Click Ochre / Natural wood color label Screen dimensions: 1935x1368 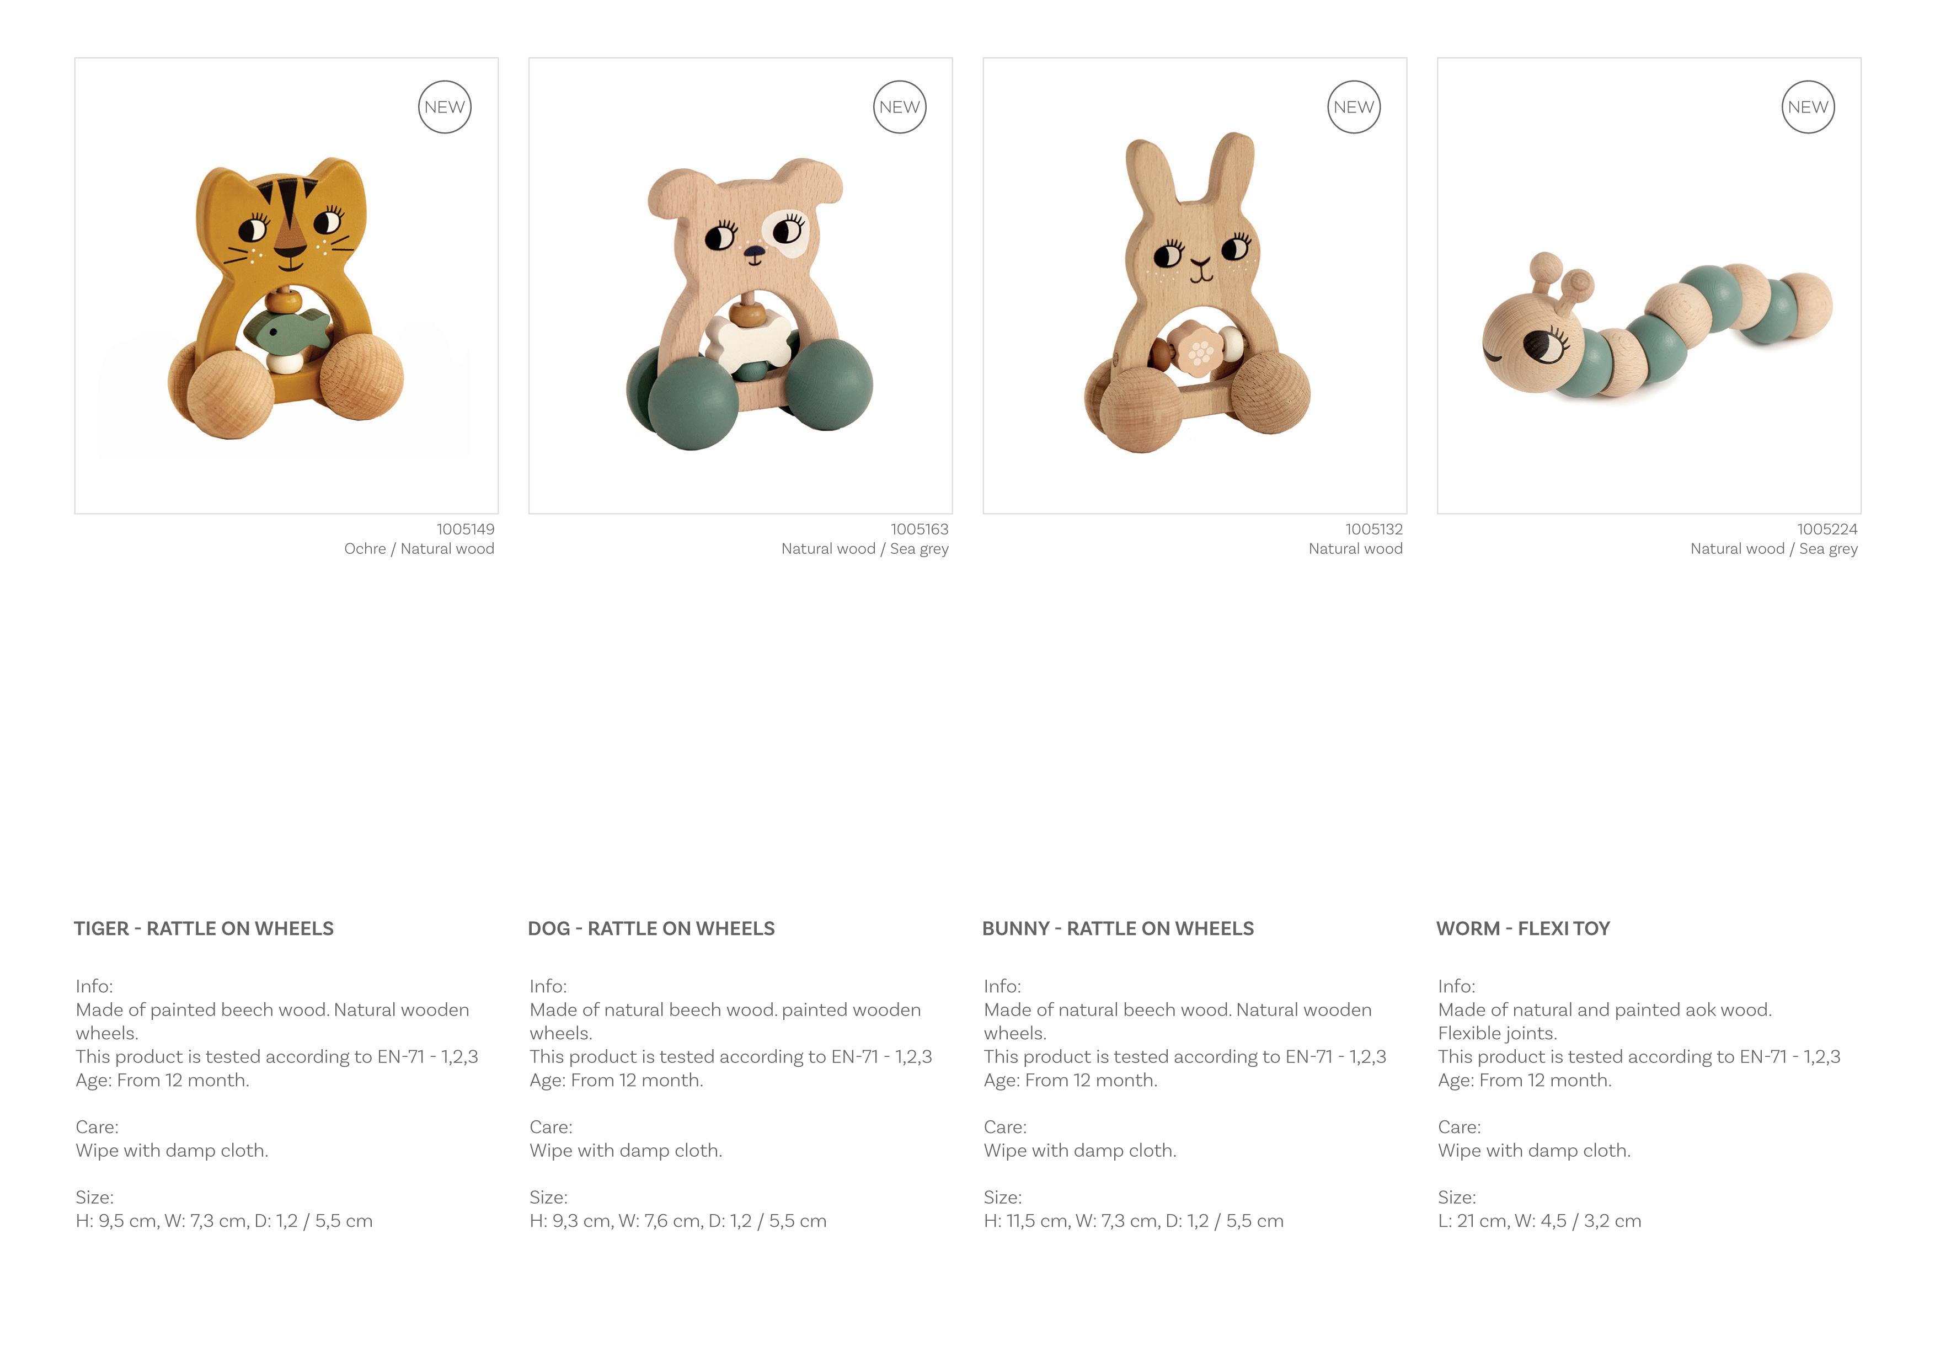click(x=419, y=549)
